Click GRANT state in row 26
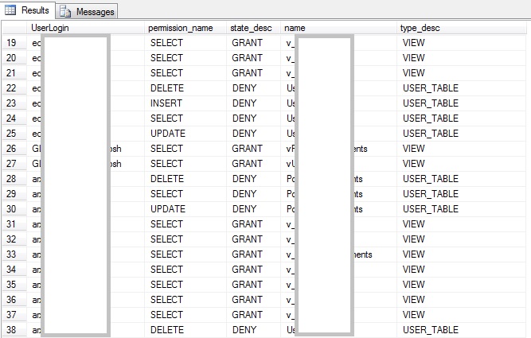The image size is (531, 338). coord(247,149)
